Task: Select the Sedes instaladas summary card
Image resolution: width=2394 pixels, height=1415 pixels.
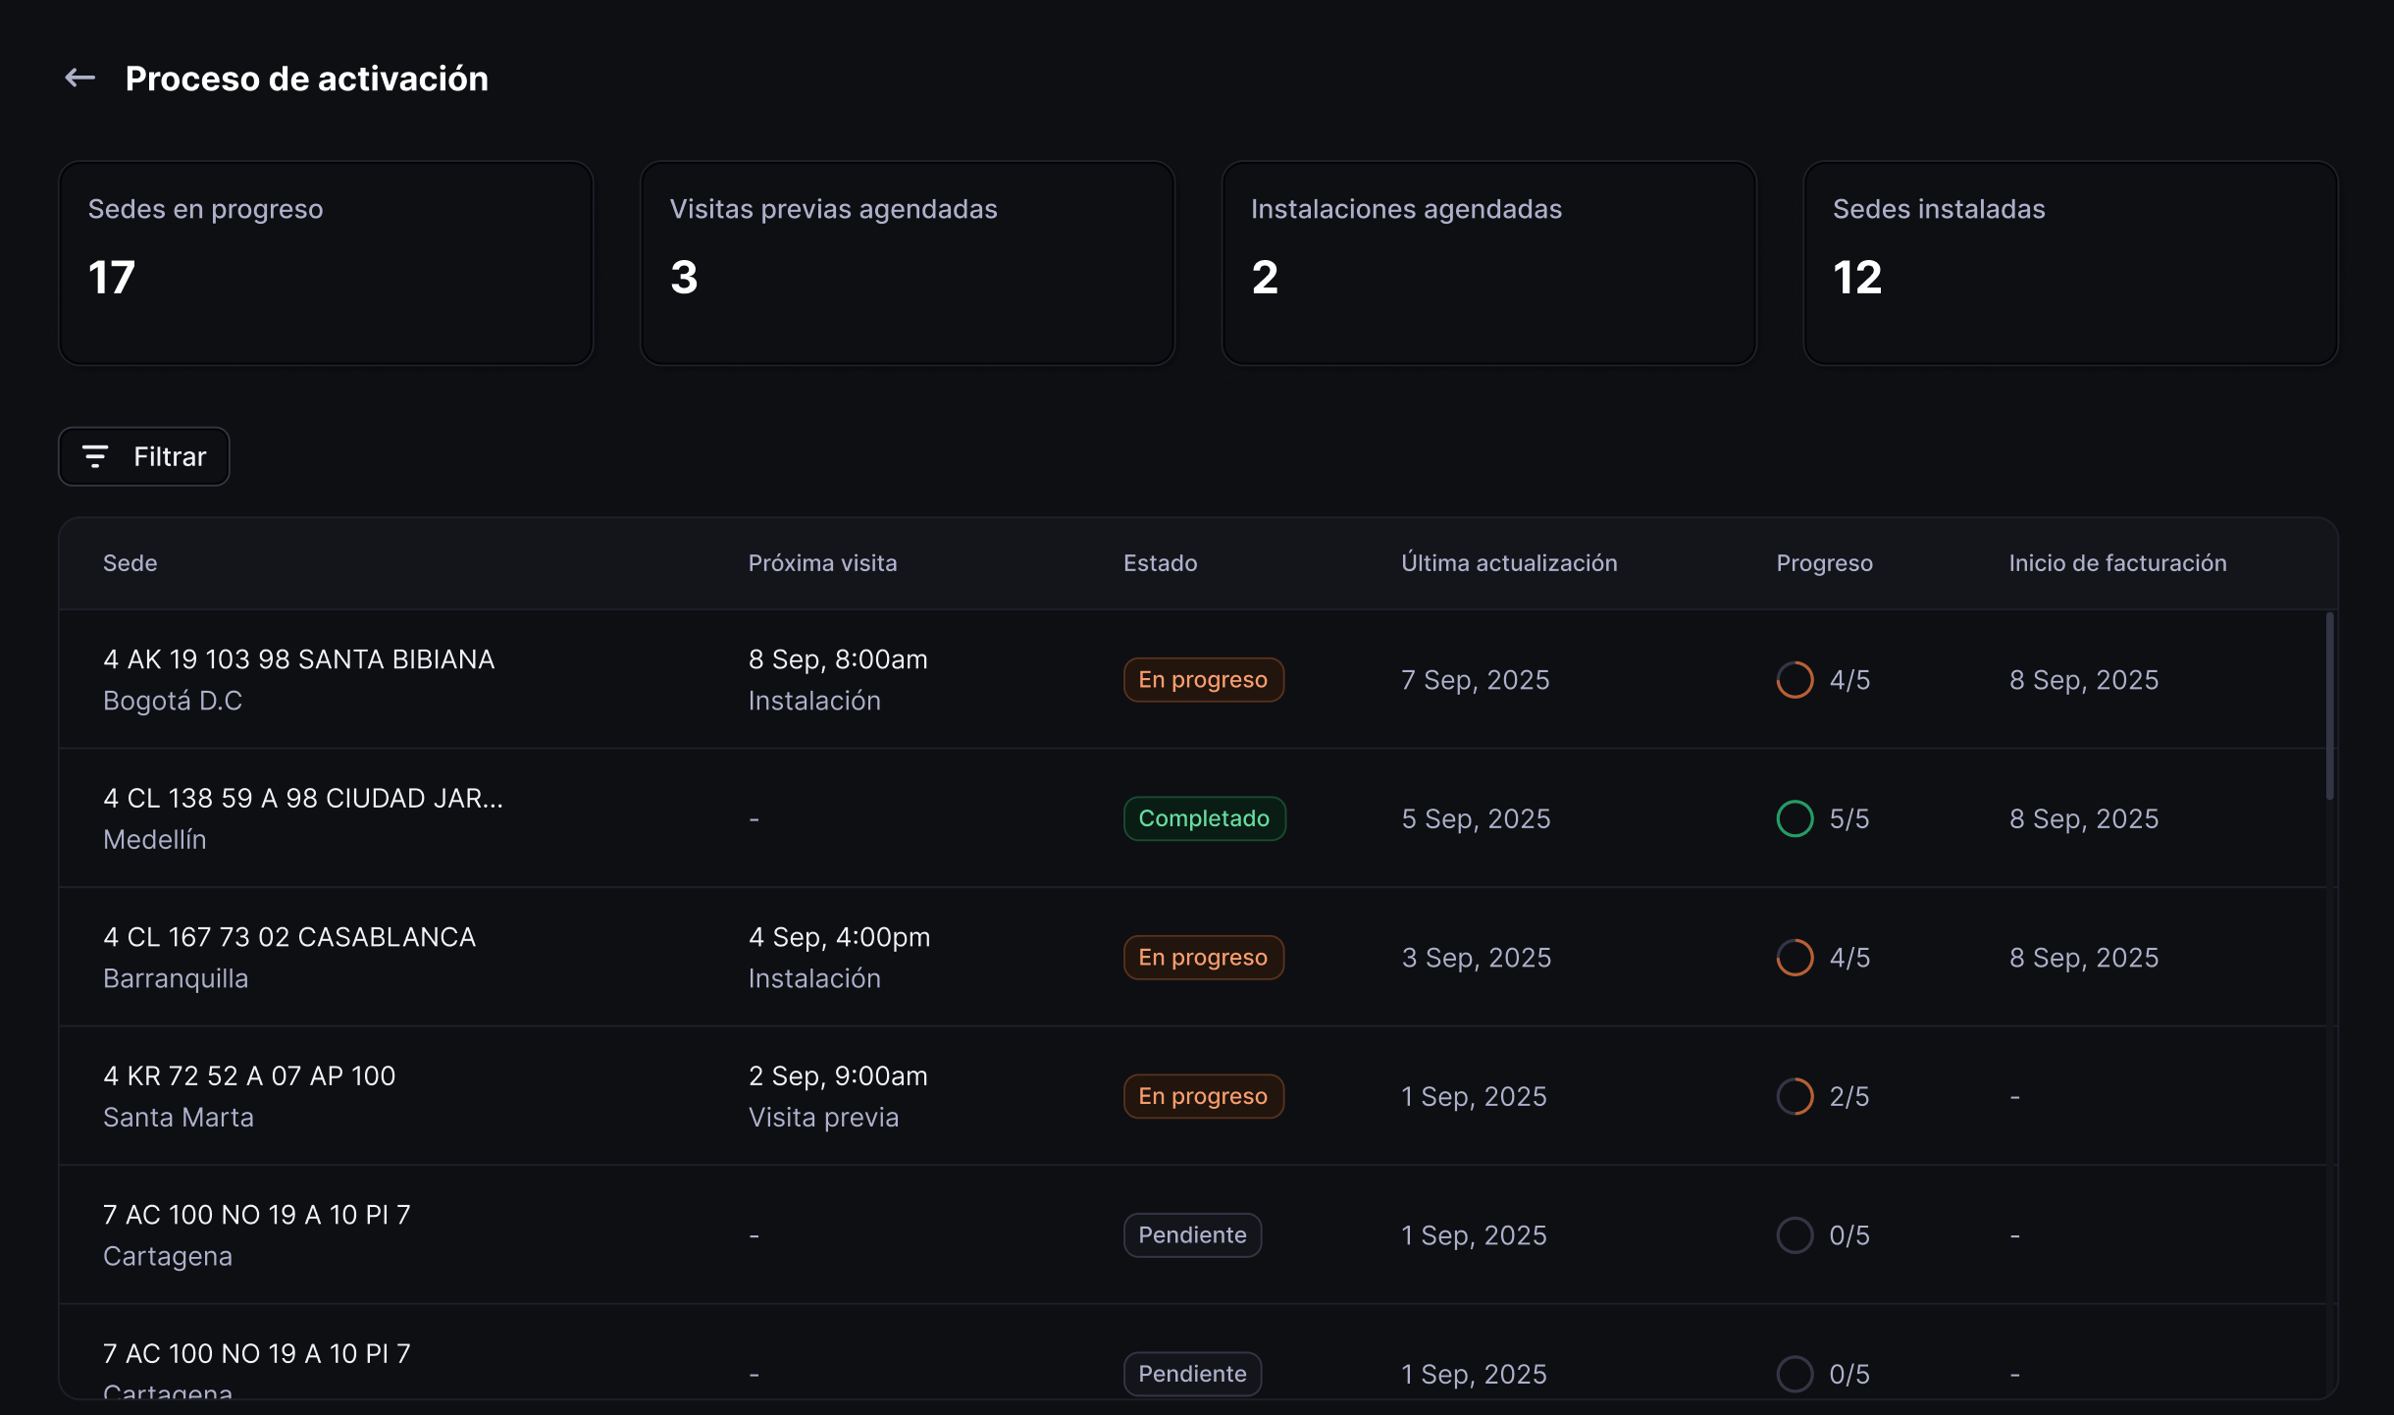Action: coord(2070,263)
